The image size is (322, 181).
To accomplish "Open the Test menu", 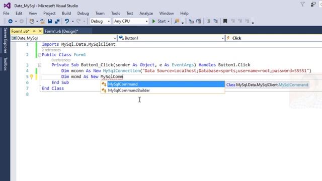I will (x=130, y=14).
